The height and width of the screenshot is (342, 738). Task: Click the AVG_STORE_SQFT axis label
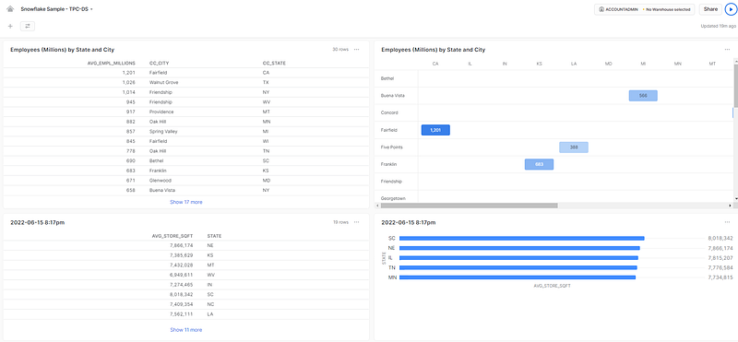click(x=552, y=286)
